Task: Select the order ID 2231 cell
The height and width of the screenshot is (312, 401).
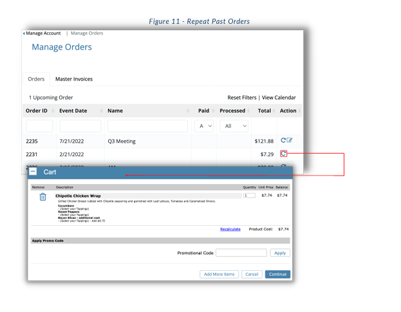Action: tap(32, 154)
